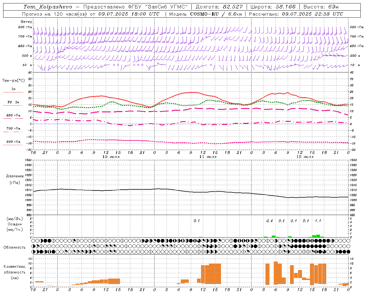Click the 1040 tick on left pressure axis
Screen dimensions: 365x292
28,160
